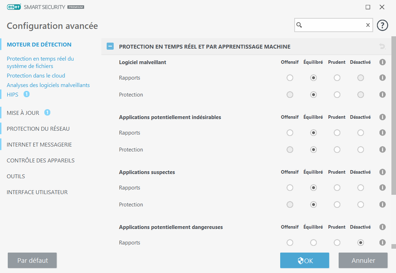Show info for indésirables Protection row
Image resolution: width=396 pixels, height=273 pixels.
(x=382, y=150)
